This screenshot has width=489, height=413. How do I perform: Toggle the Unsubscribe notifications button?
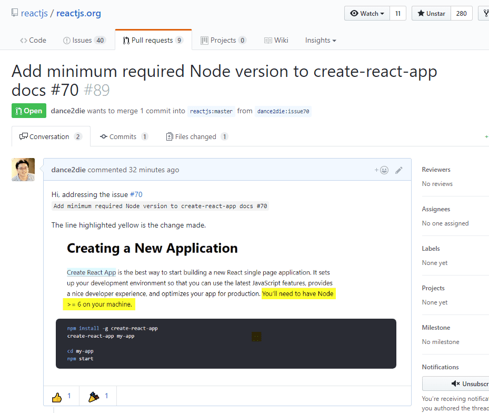point(456,383)
